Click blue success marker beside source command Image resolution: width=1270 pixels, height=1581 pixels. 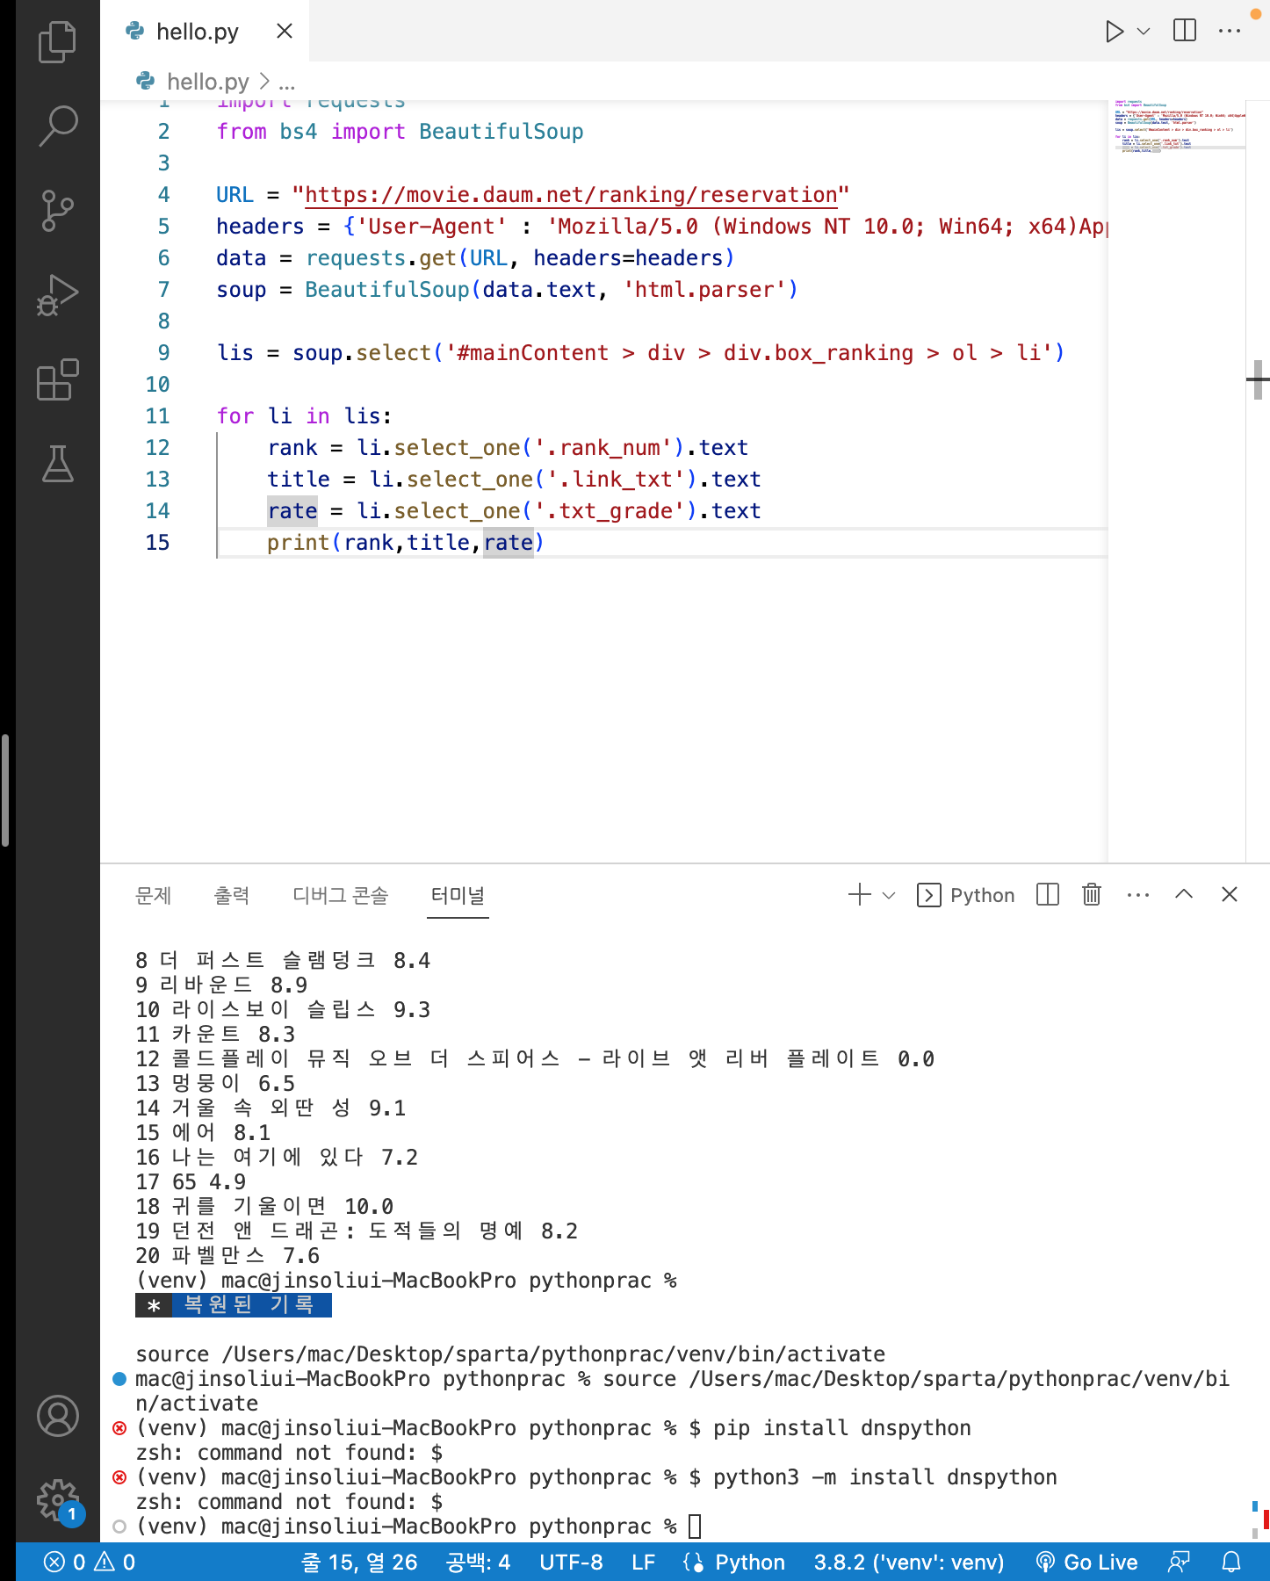119,1379
